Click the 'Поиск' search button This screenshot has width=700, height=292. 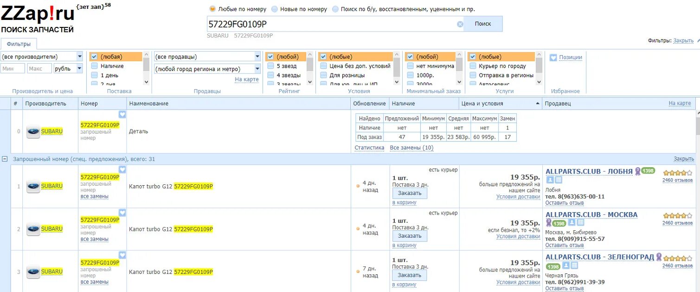tap(483, 24)
